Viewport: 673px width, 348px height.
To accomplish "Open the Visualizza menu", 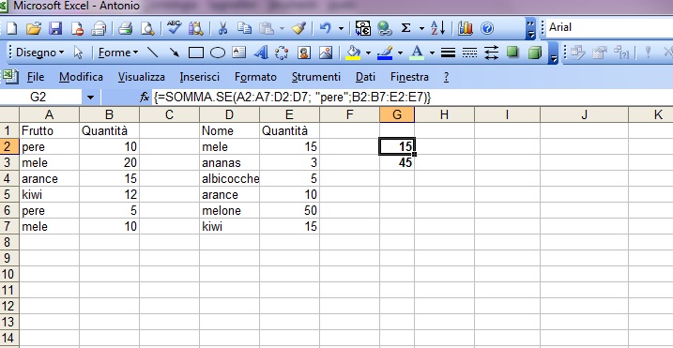I will [x=142, y=77].
